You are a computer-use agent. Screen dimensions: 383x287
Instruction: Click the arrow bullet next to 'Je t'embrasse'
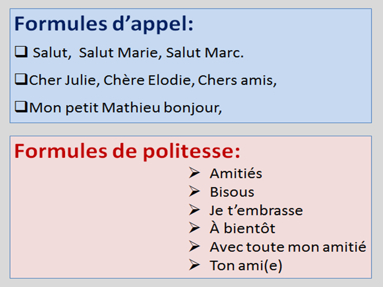click(194, 209)
